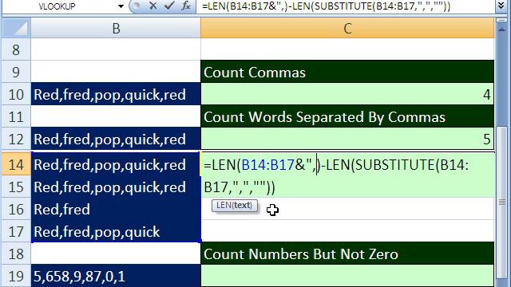Cancel the formula entry with the X icon

153,6
